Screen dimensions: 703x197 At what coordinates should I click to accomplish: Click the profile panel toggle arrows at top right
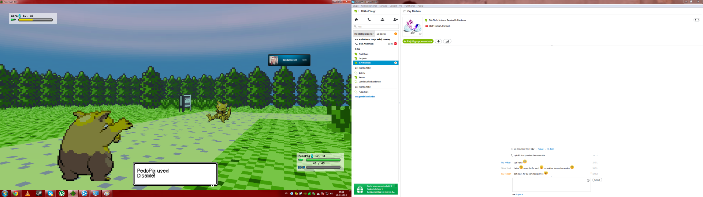click(696, 20)
